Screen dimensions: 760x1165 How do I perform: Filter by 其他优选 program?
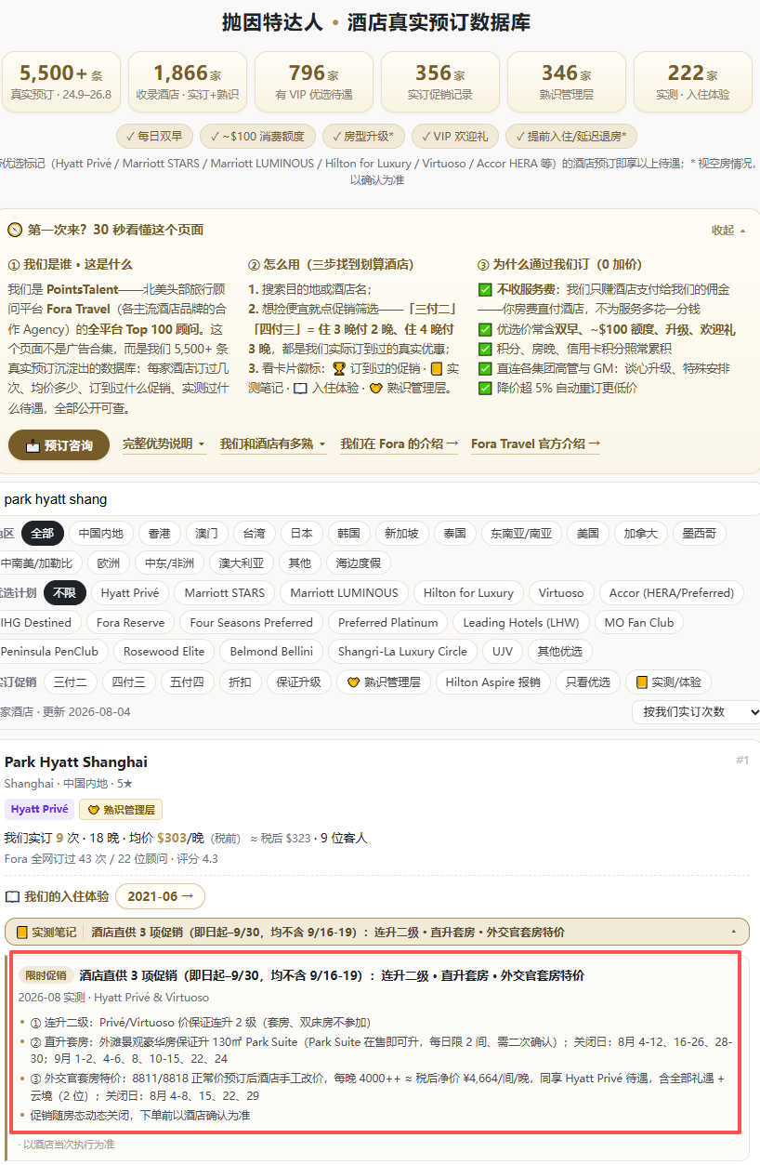pyautogui.click(x=561, y=652)
